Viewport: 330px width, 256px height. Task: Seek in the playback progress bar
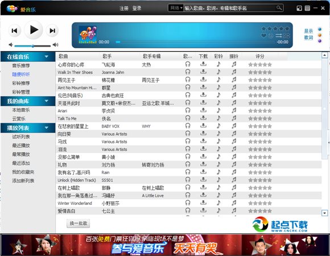click(x=195, y=42)
